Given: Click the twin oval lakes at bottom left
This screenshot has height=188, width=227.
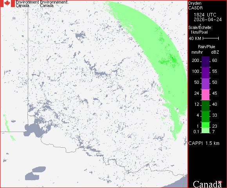Looking at the screenshot, I should tap(36, 173).
